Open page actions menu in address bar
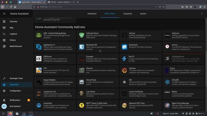Viewport: 207px width, 116px height. 156,7
